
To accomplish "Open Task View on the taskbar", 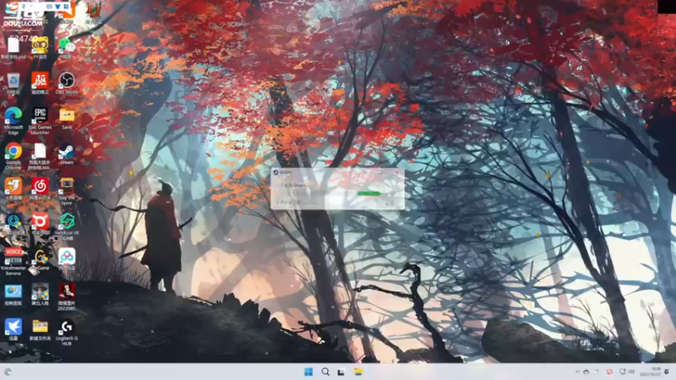I will click(x=341, y=372).
